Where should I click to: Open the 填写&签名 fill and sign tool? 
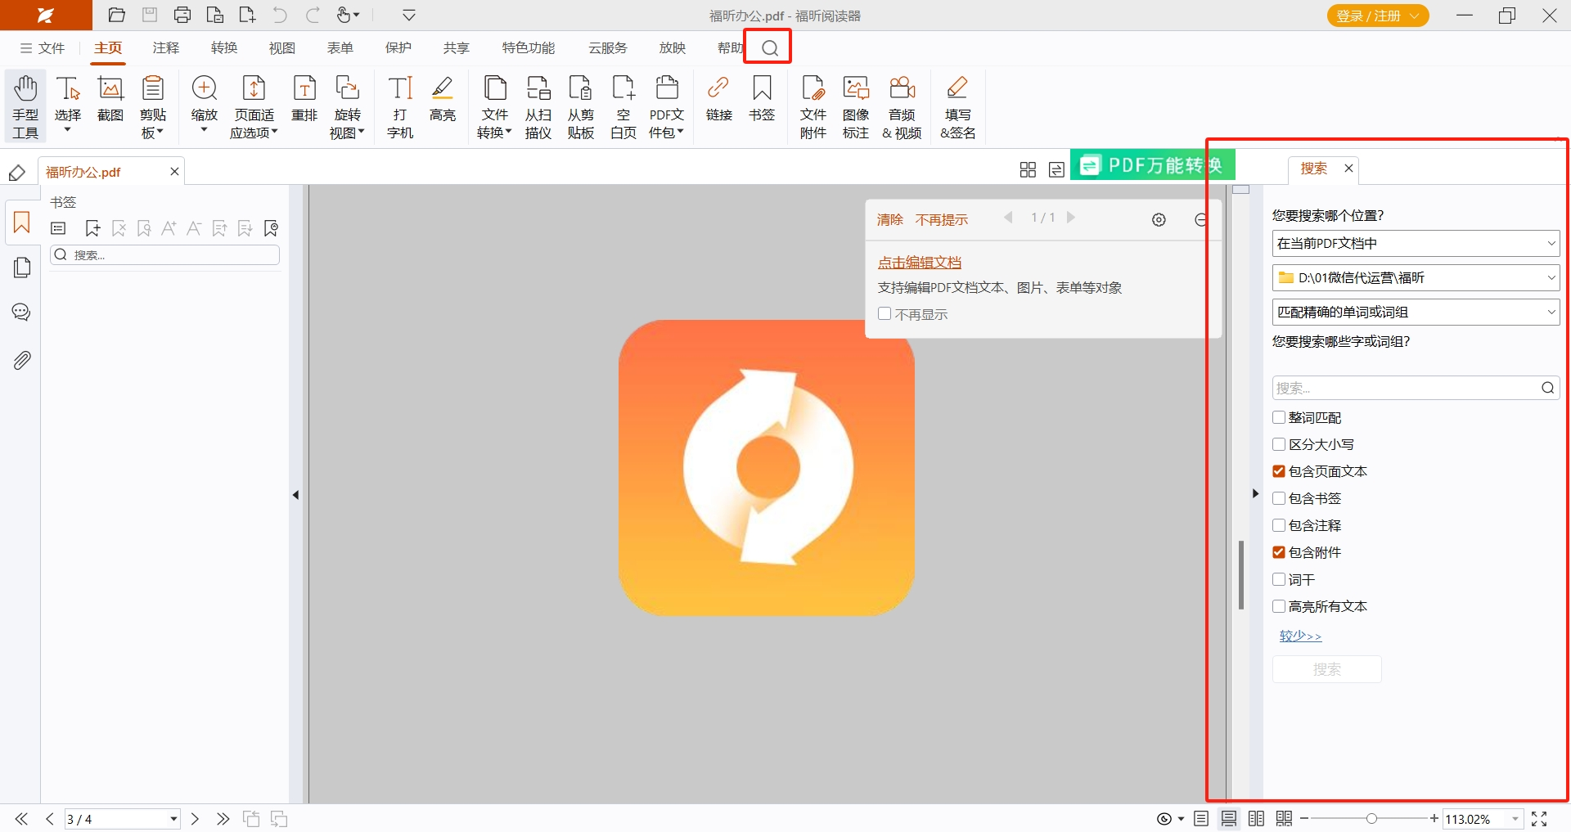(x=957, y=106)
